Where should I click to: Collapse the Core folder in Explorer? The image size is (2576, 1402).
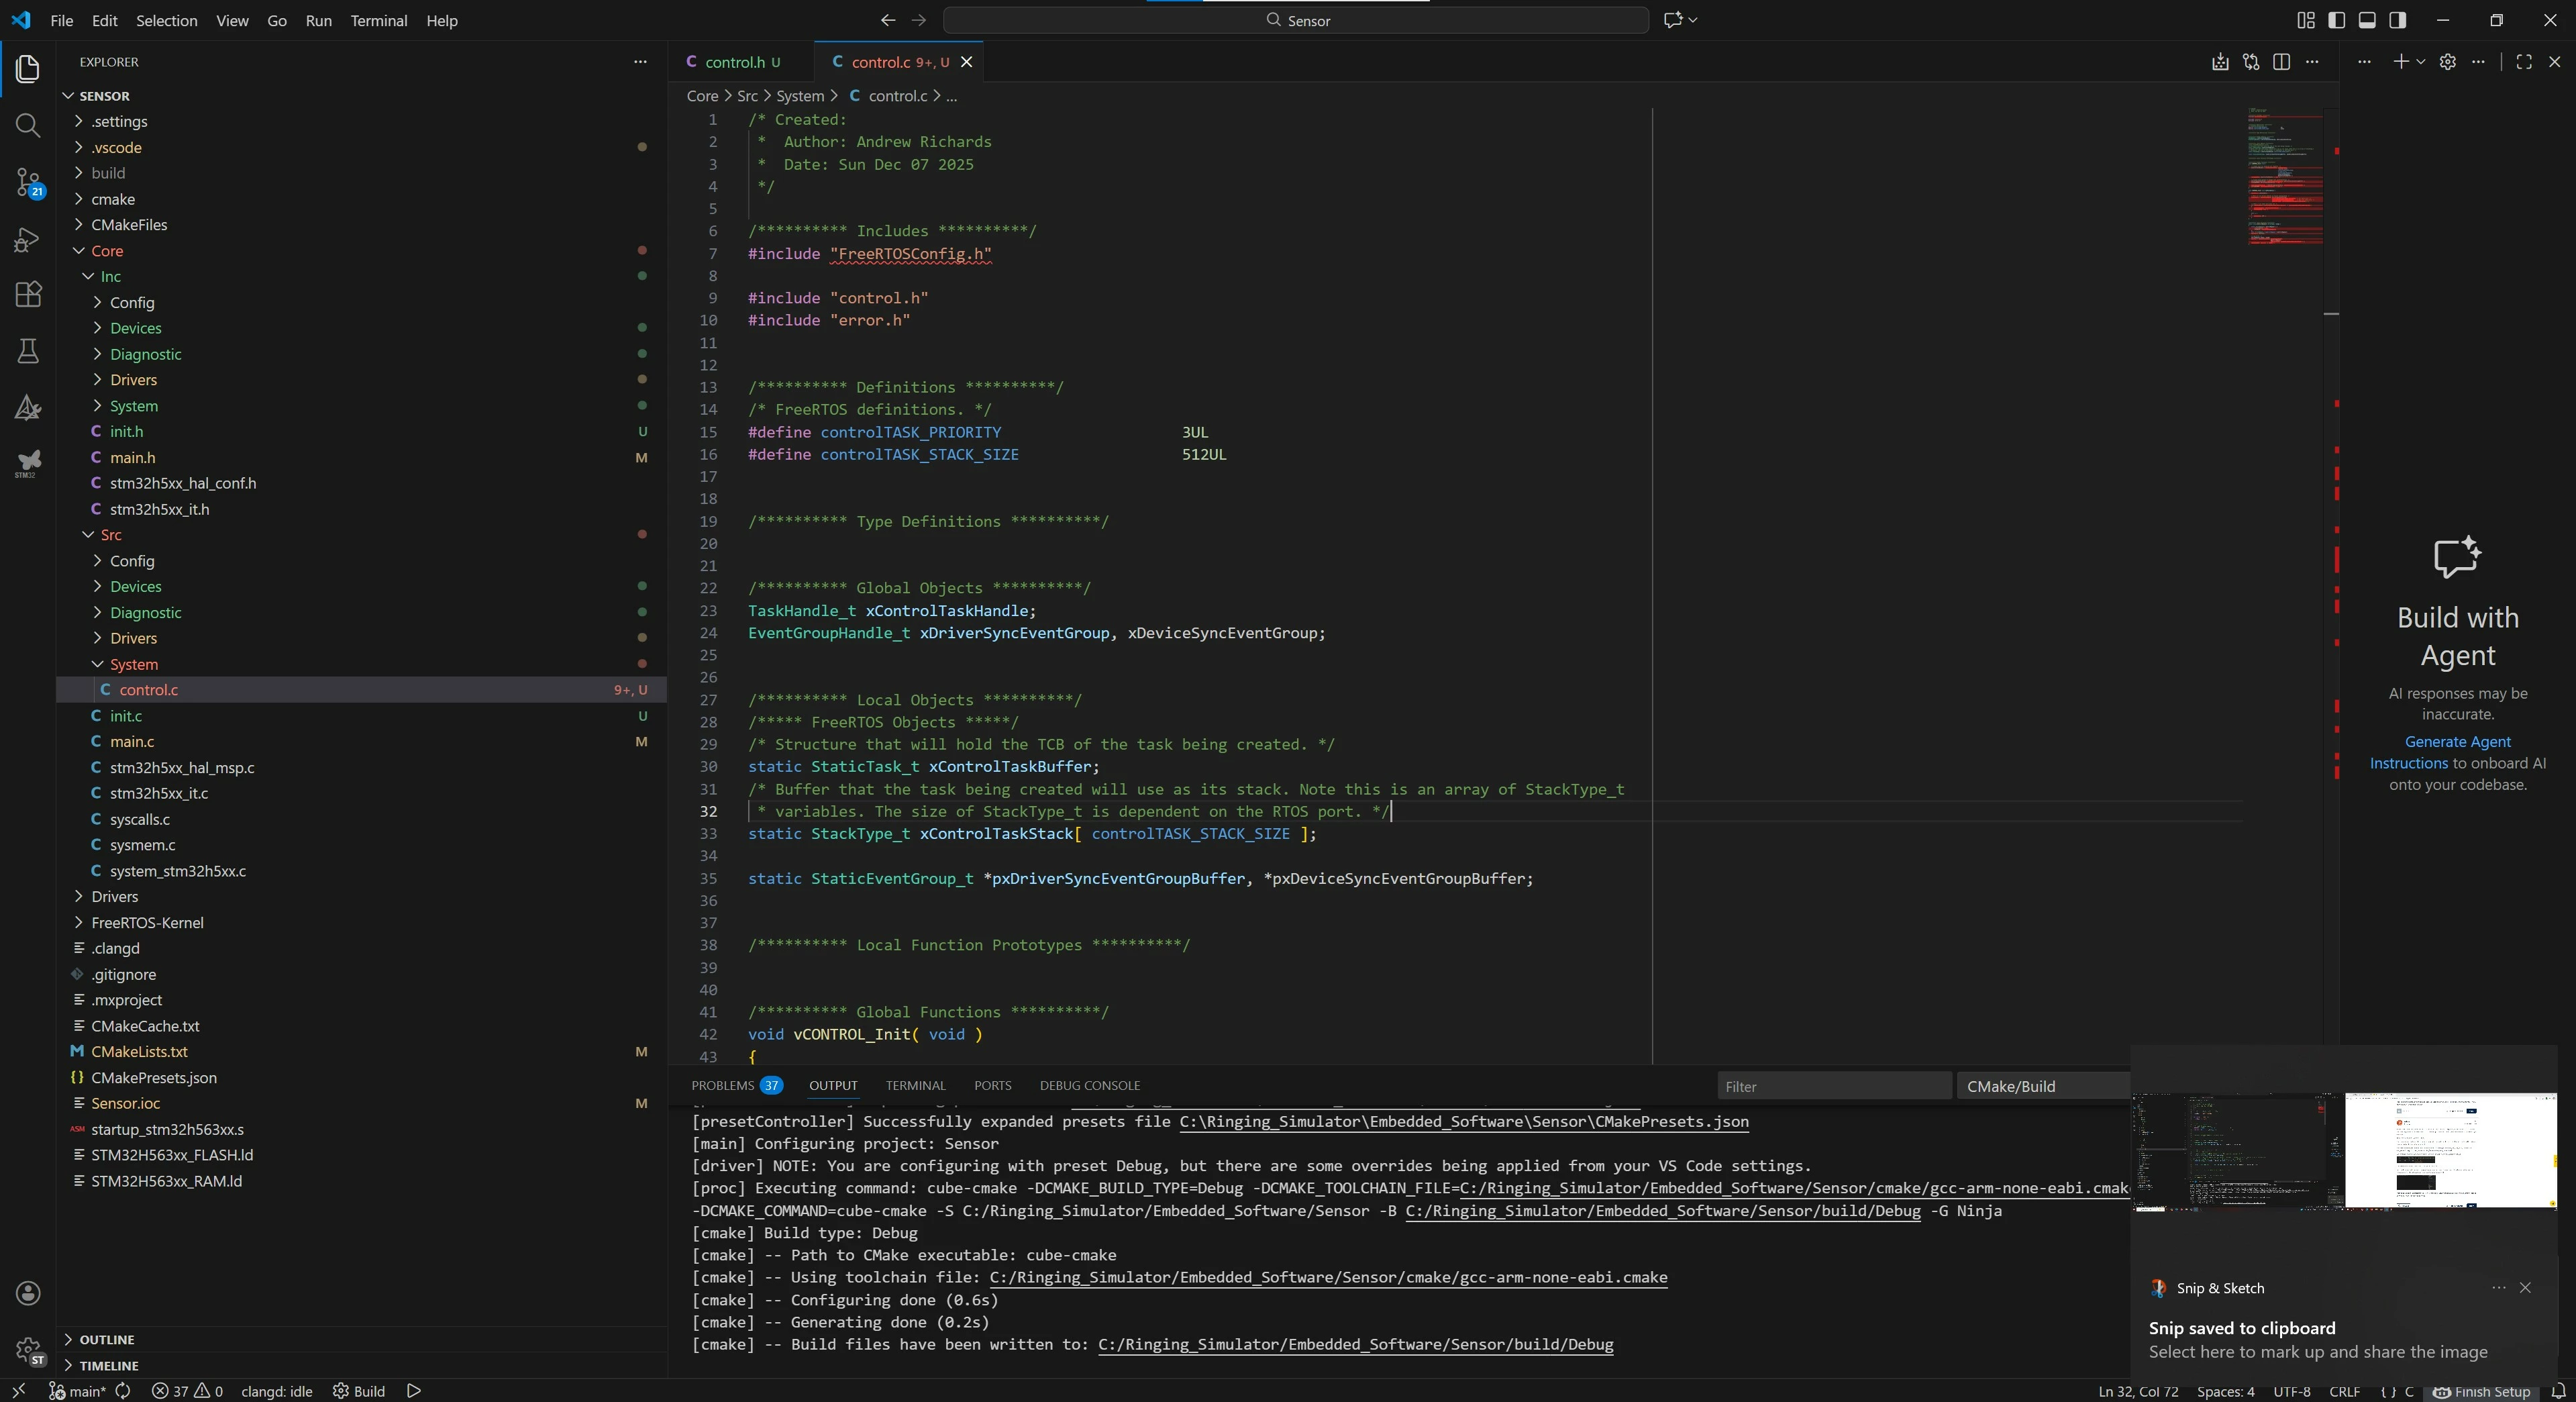coord(107,251)
